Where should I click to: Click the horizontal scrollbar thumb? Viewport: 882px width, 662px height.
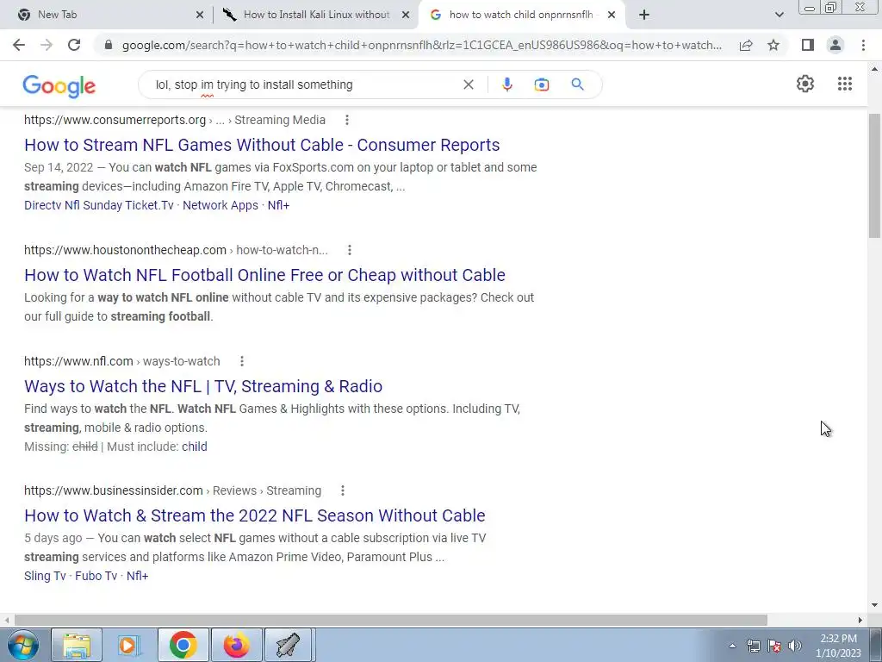(391, 620)
